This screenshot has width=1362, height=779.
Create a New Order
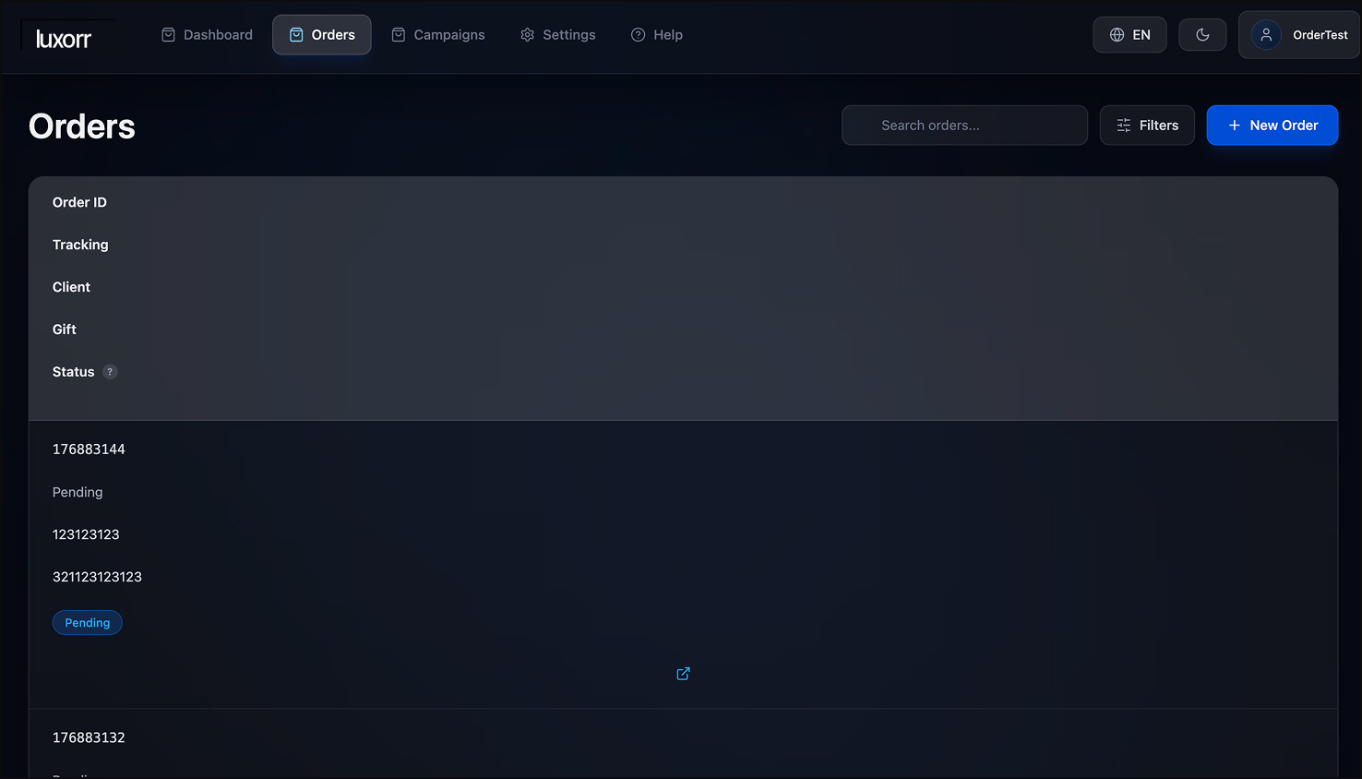pos(1272,126)
